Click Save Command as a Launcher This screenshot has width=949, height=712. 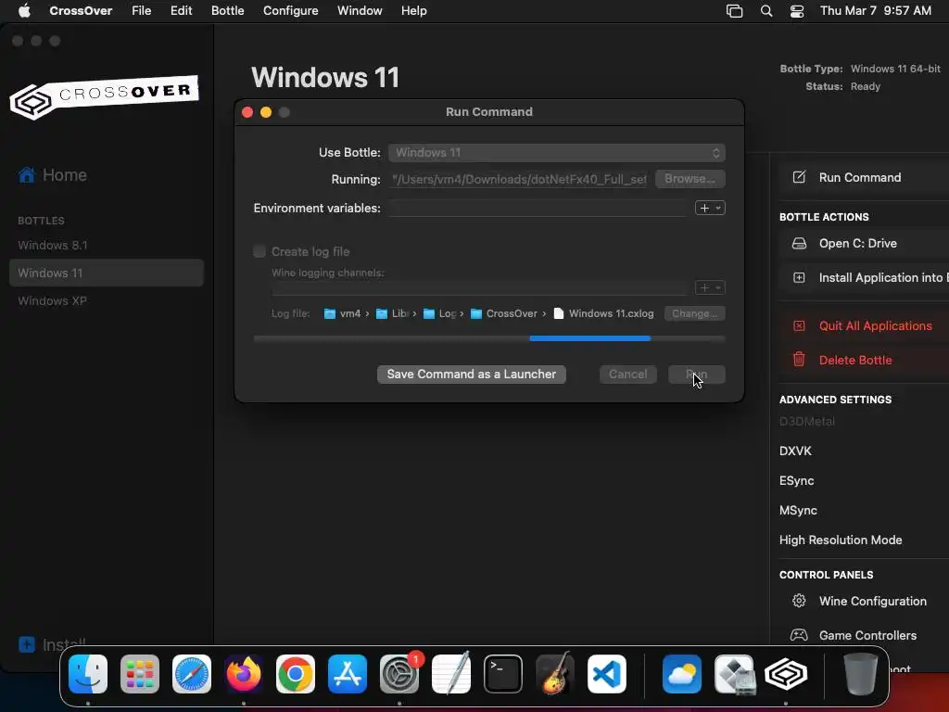point(472,375)
